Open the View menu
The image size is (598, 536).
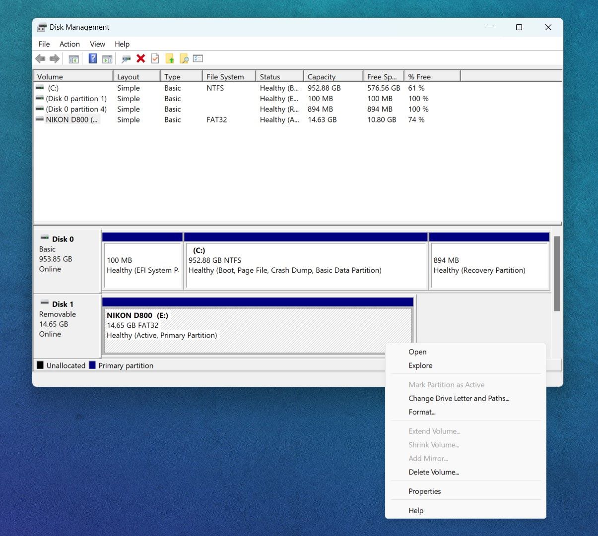pos(97,44)
